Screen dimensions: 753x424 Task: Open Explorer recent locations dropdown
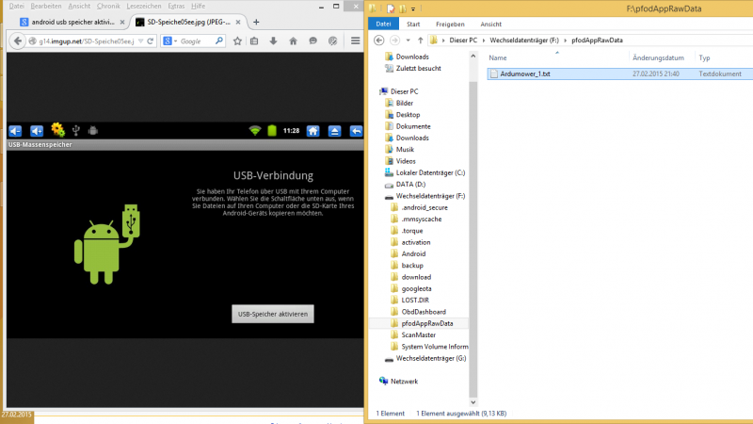coord(408,41)
